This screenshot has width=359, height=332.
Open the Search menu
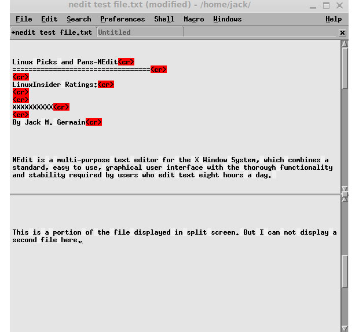pyautogui.click(x=79, y=19)
